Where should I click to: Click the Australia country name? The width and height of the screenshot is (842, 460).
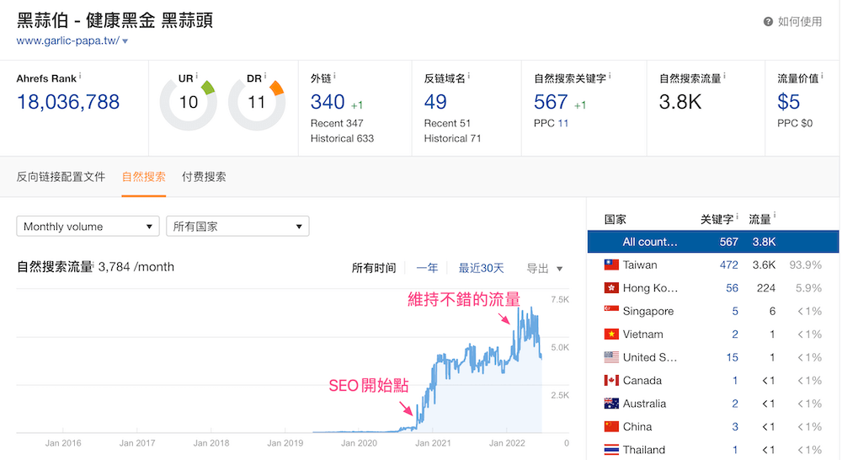click(644, 404)
